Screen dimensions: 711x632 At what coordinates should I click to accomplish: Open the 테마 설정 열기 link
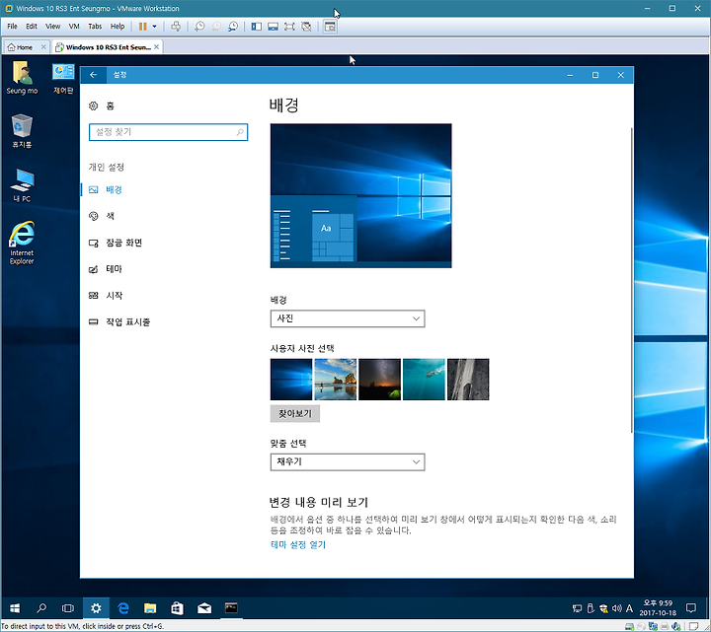(x=298, y=544)
